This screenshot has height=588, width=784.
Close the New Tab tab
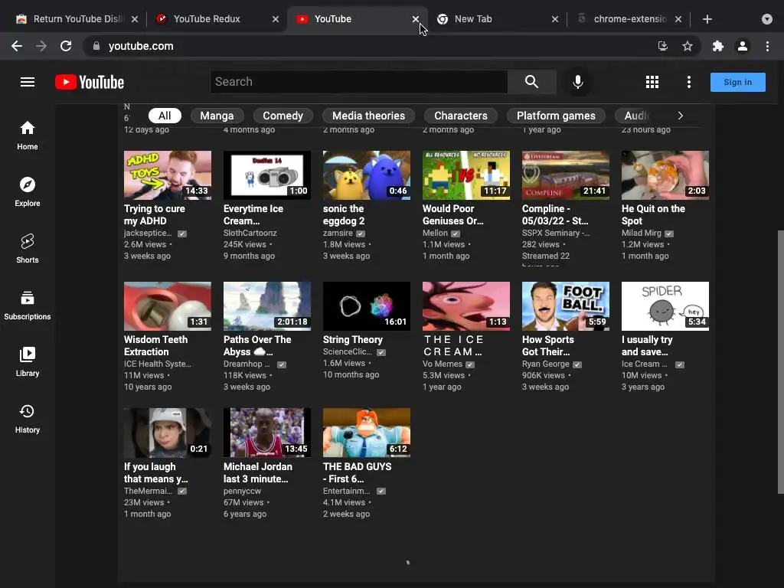tap(555, 19)
